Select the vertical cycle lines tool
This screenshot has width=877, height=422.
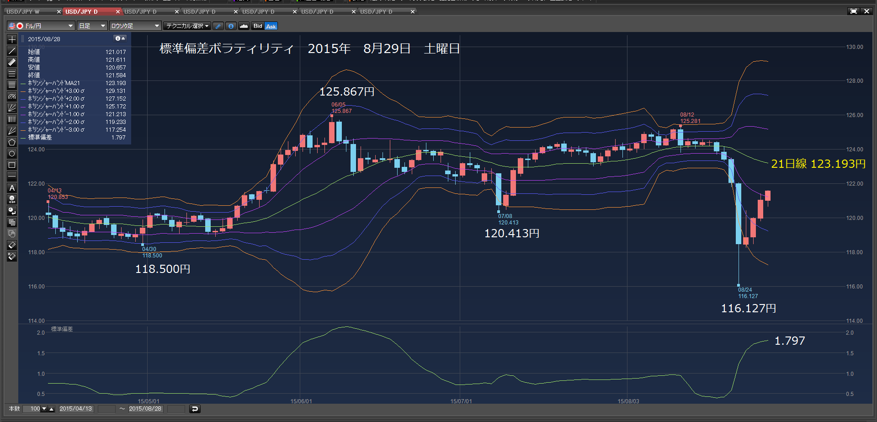(12, 119)
